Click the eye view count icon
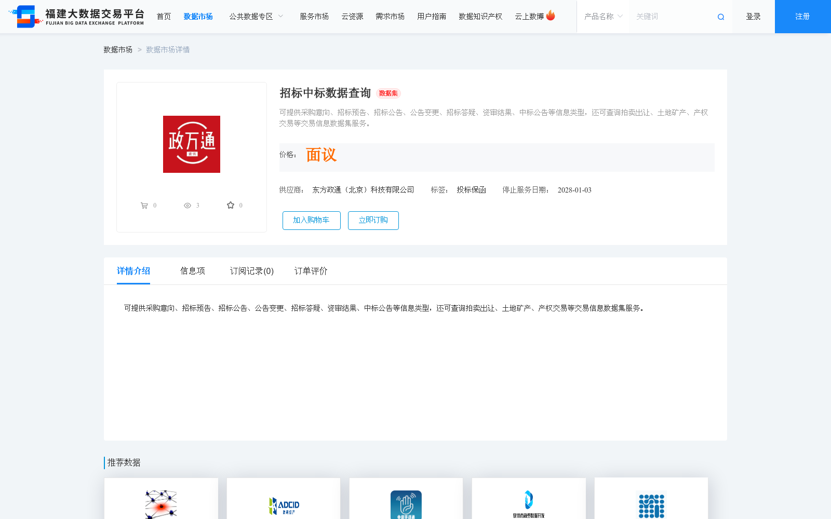 tap(187, 206)
